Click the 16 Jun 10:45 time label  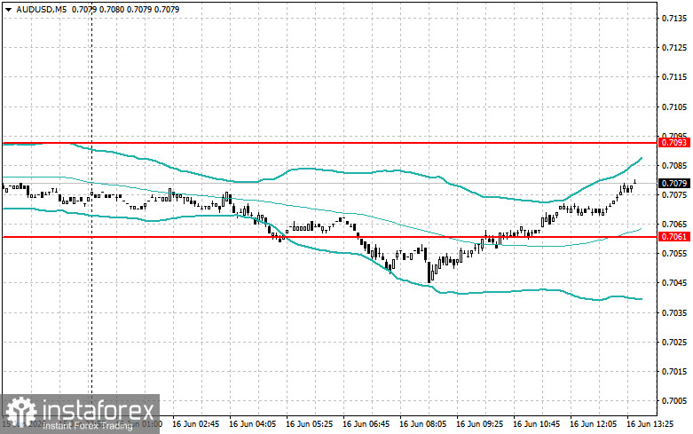537,424
